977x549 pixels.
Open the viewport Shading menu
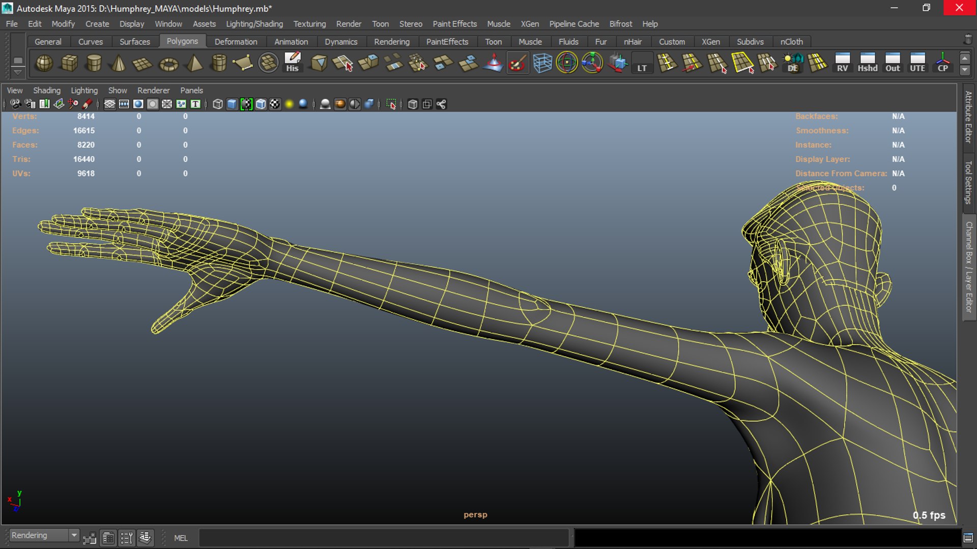[47, 90]
